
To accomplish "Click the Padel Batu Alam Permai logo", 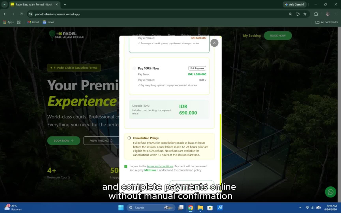I will [66, 35].
